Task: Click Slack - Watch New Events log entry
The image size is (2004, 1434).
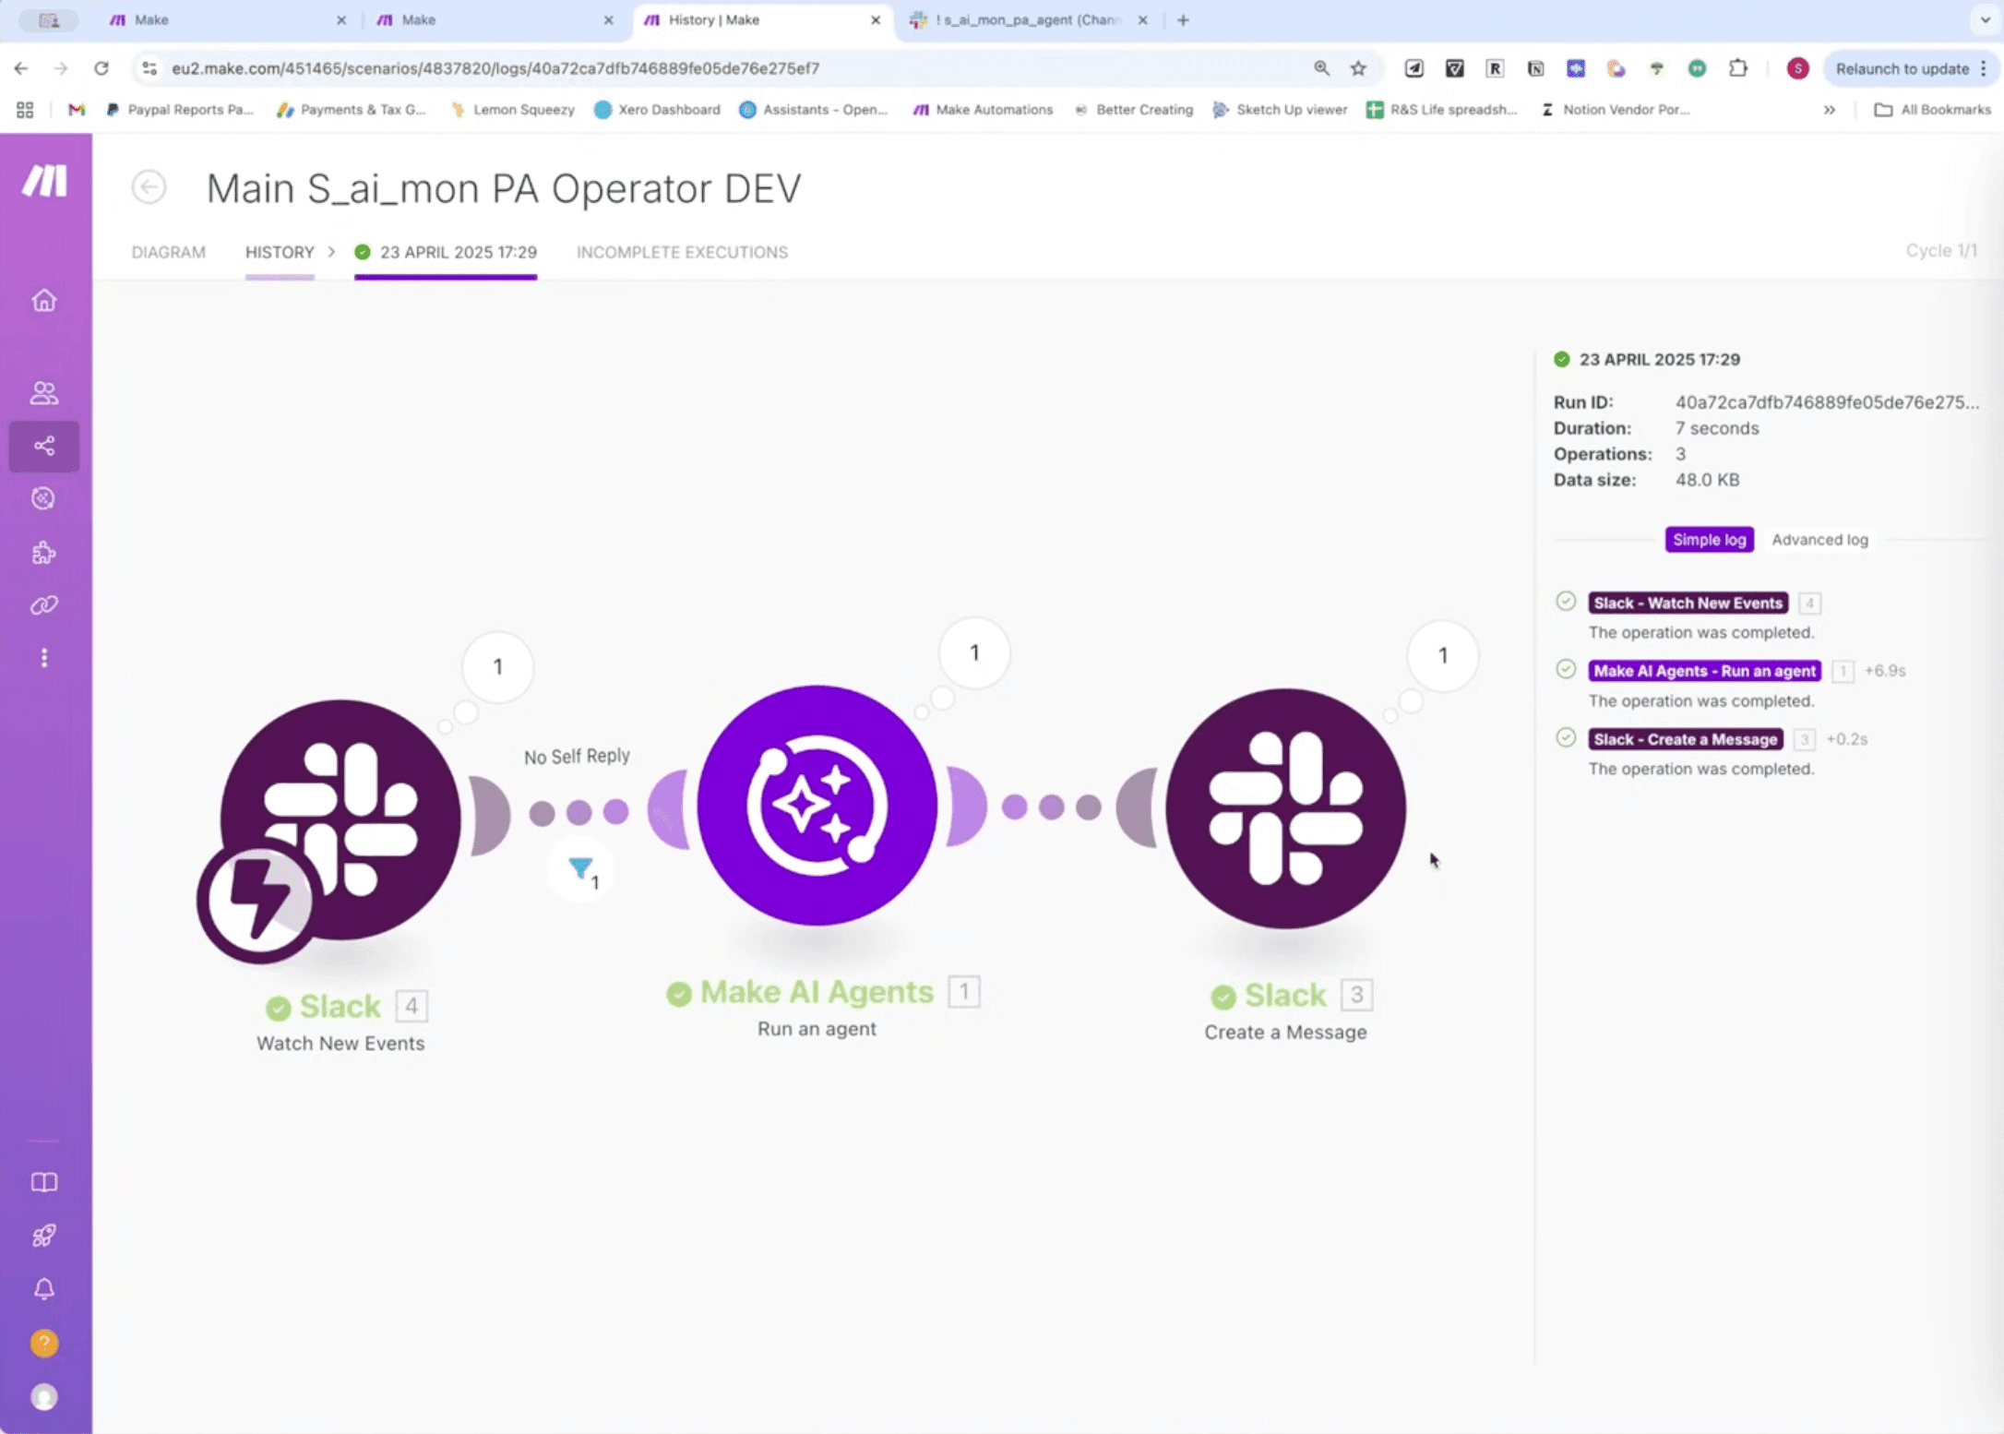Action: pos(1688,603)
